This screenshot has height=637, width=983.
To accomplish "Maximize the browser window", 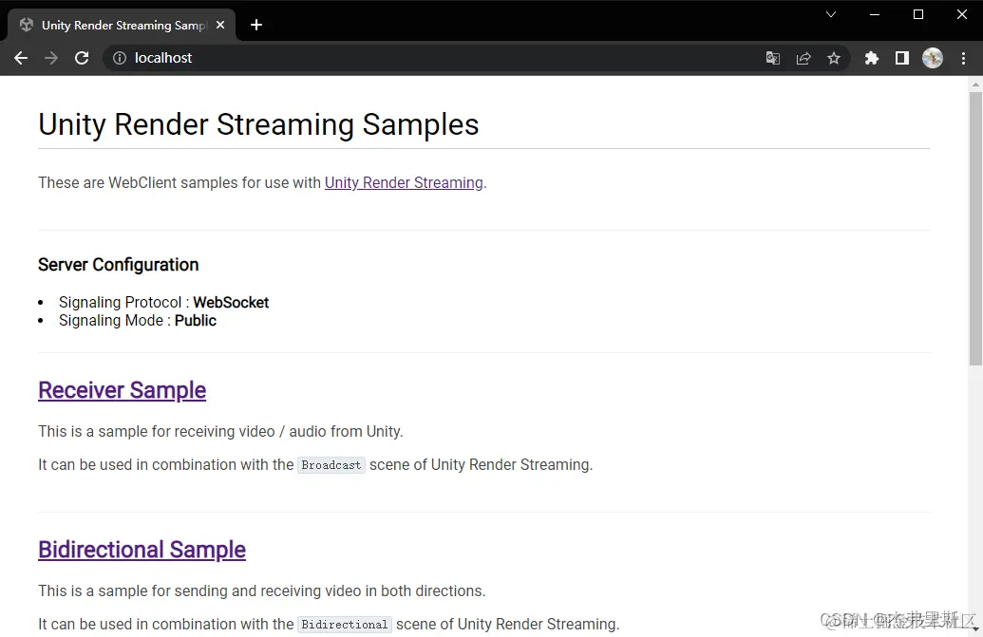I will 918,14.
